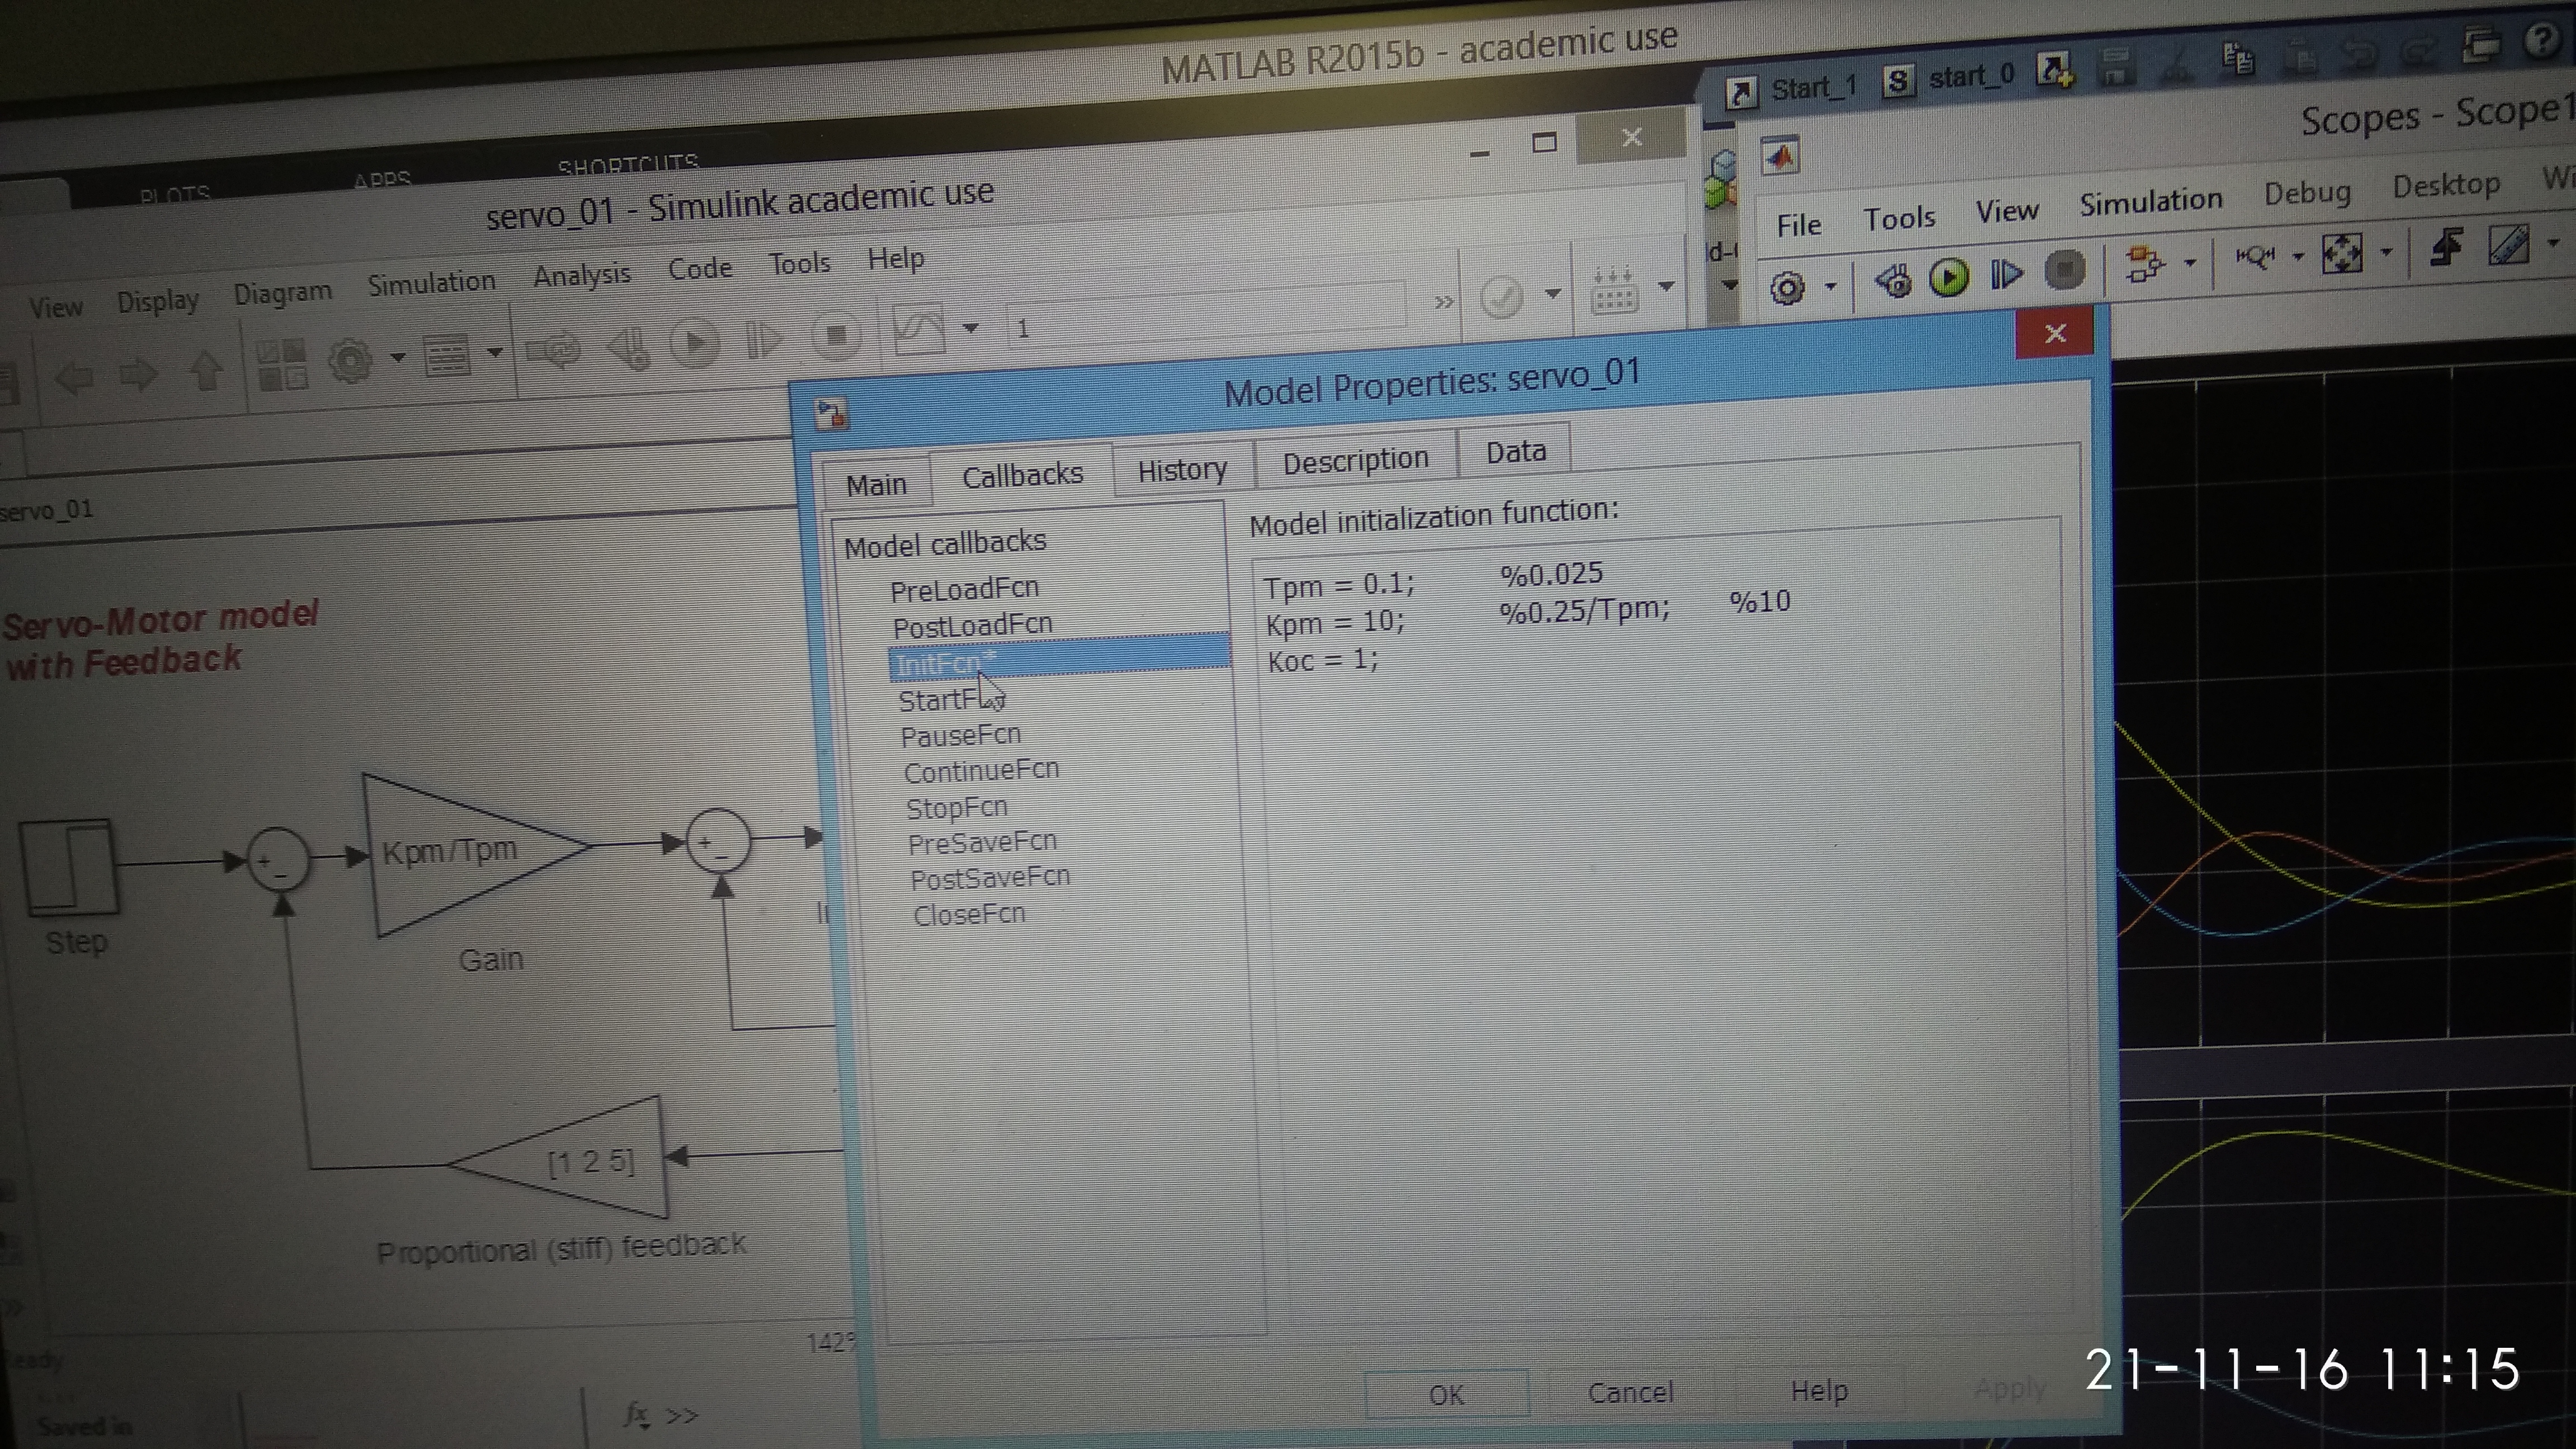Click the Simulink Library Browser icon
This screenshot has height=1449, width=2576.
pyautogui.click(x=282, y=364)
